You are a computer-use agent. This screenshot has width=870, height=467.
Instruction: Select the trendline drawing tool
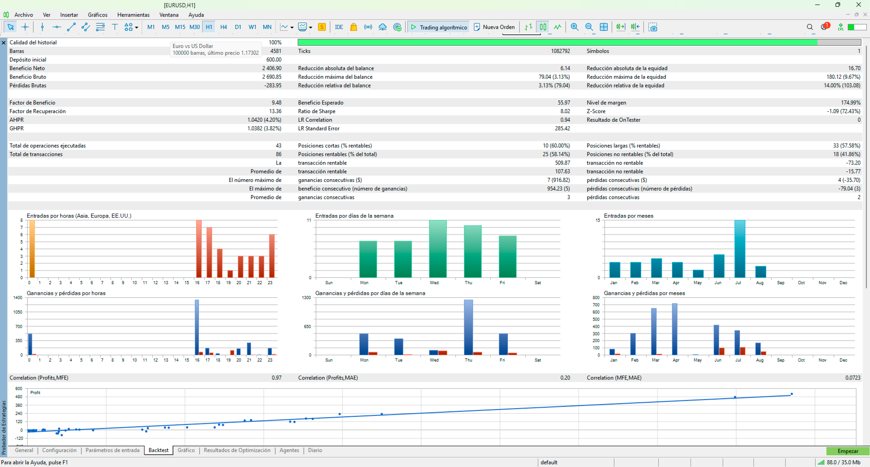tap(71, 27)
